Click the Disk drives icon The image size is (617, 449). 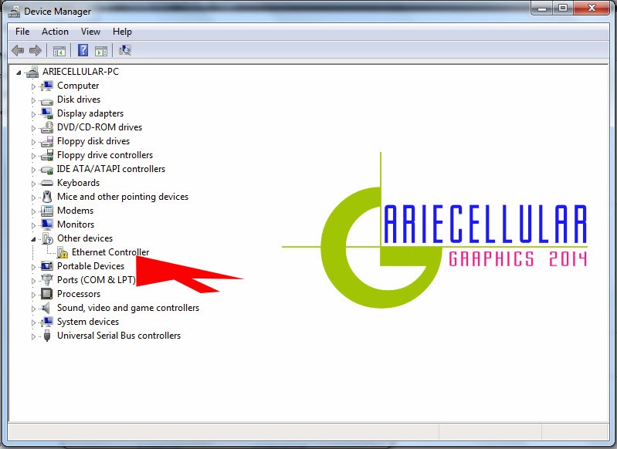tap(47, 100)
